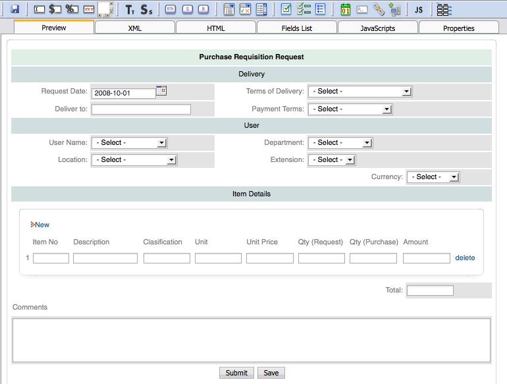Insert a Subtitle element from toolbar
Screen dimensions: 507x384
pyautogui.click(x=146, y=10)
